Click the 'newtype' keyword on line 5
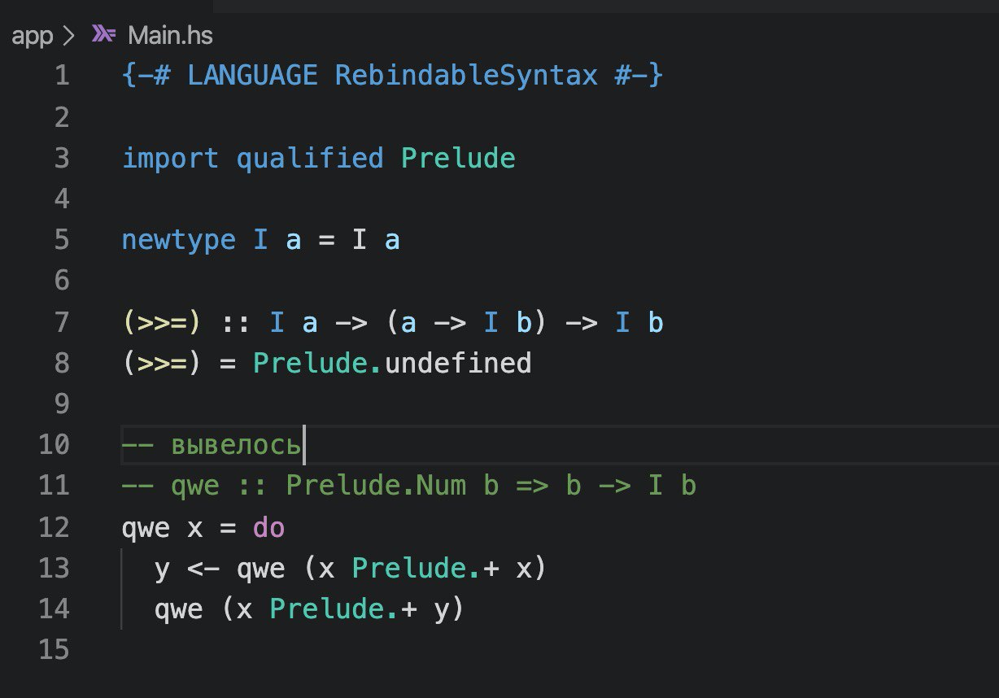 (178, 241)
